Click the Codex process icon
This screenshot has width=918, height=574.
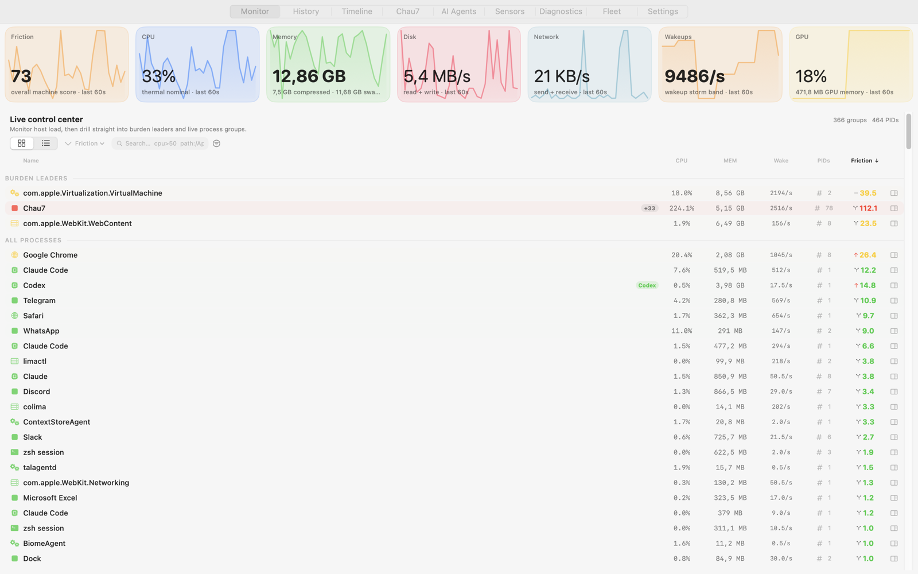pos(15,285)
